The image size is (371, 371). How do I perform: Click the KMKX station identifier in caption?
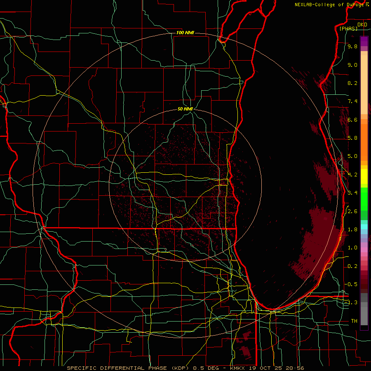tap(238, 368)
